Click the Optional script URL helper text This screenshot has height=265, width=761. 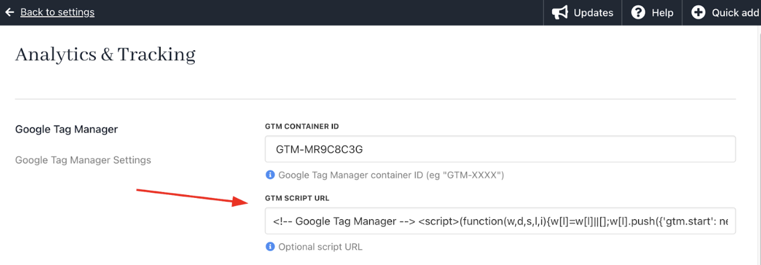320,246
